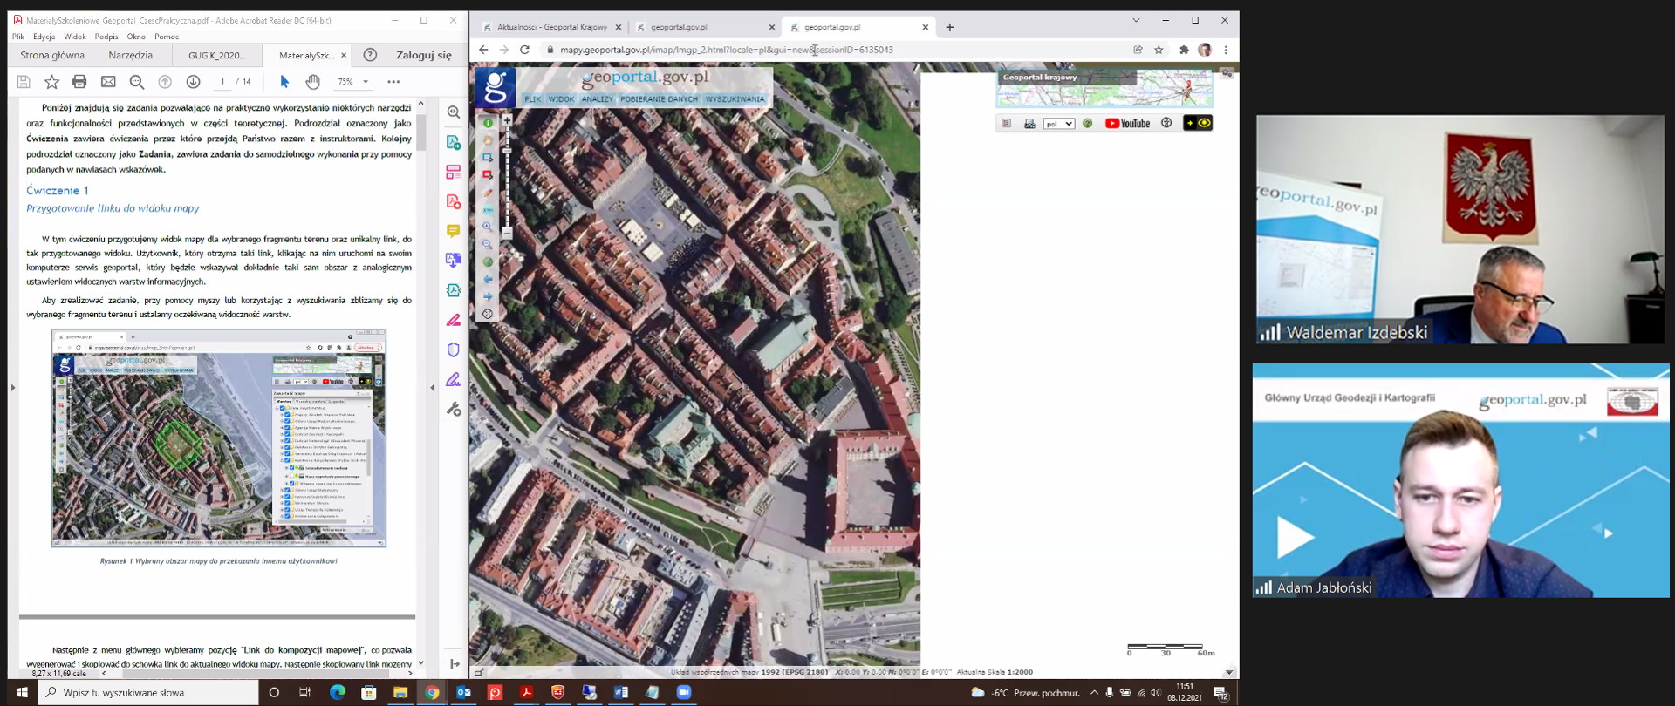Bookmark the page with Chrome star icon

(x=1159, y=50)
